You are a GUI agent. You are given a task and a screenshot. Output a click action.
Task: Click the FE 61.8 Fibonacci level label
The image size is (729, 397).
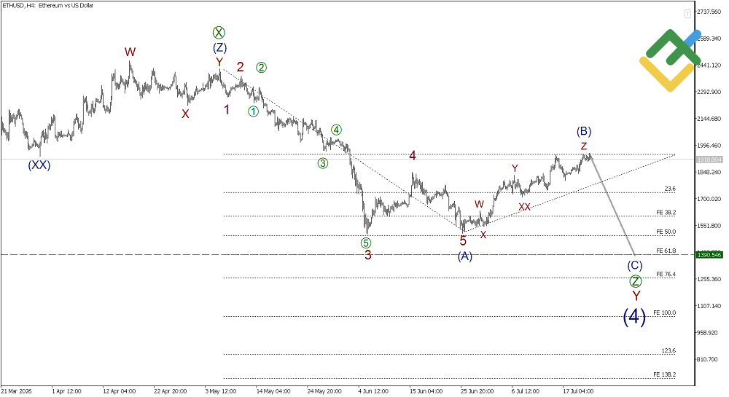(x=666, y=251)
